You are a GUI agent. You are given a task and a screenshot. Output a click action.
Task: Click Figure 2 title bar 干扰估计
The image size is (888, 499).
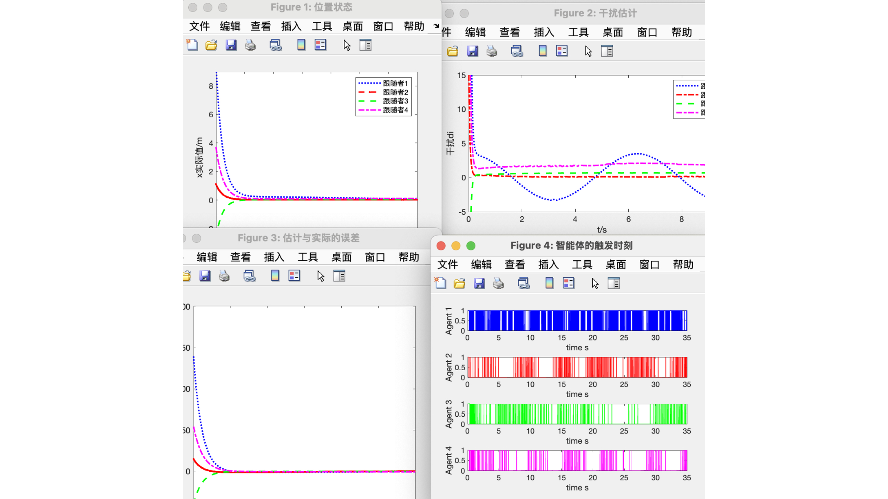595,13
